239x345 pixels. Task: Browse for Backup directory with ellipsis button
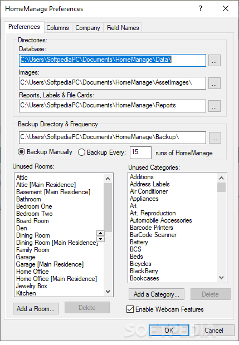pyautogui.click(x=215, y=138)
